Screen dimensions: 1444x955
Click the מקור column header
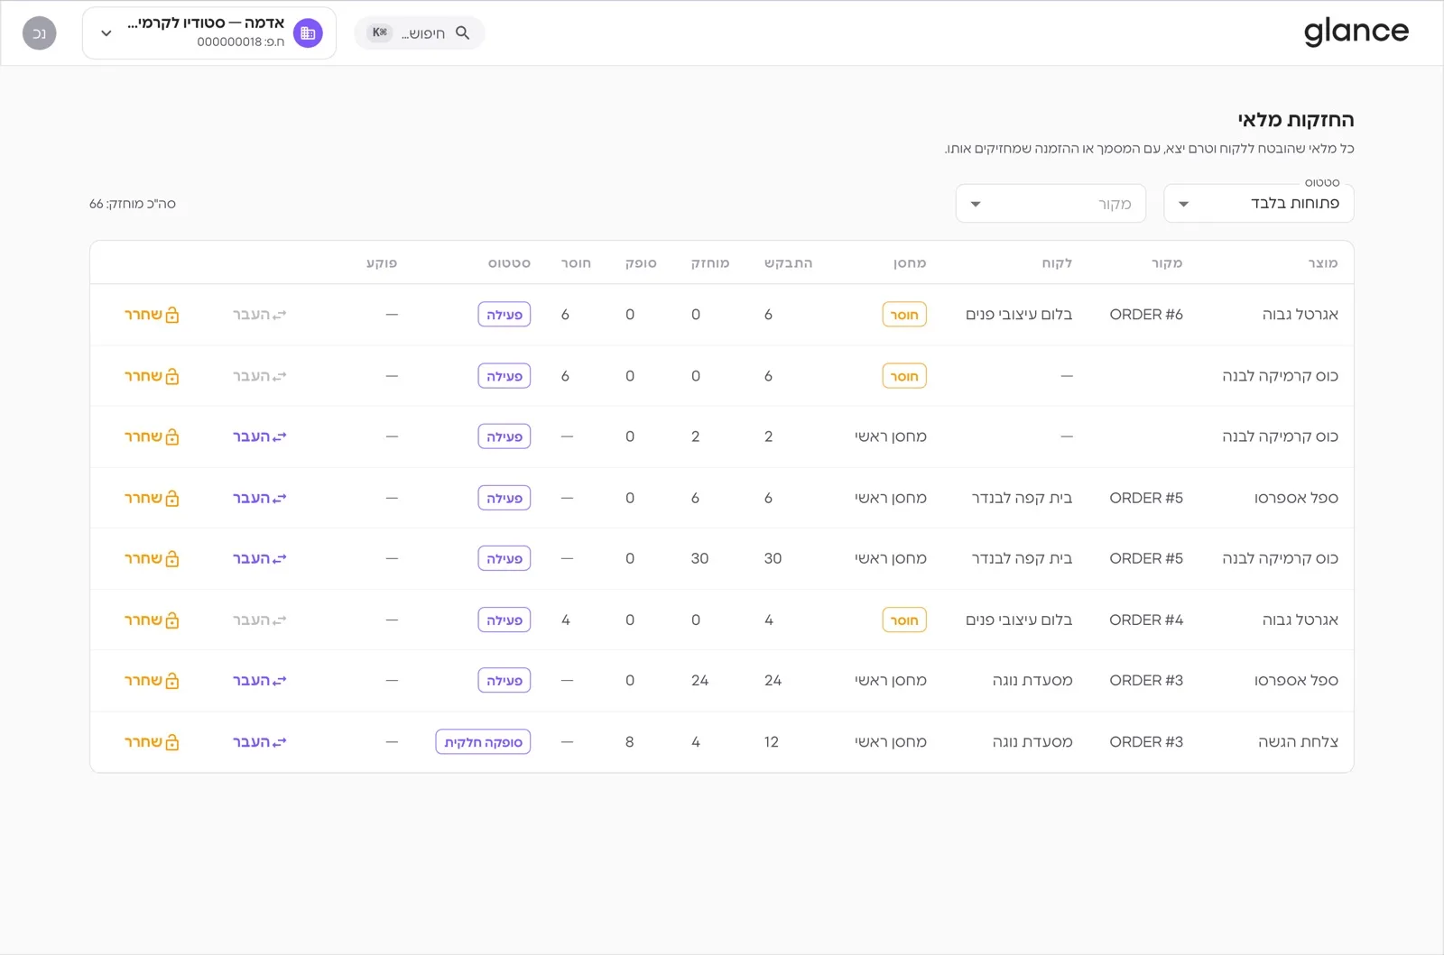tap(1167, 263)
